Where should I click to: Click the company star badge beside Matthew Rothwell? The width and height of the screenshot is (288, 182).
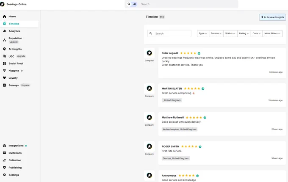(x=150, y=117)
